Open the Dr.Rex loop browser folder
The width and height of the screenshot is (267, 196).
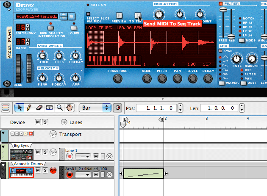(x=71, y=17)
